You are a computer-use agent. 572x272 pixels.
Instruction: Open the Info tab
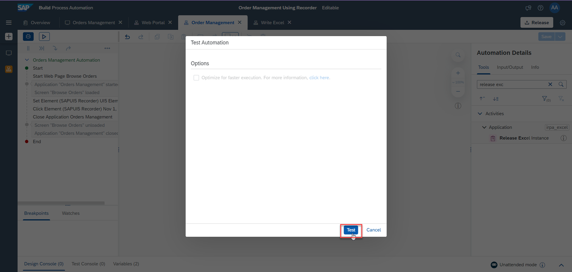click(x=535, y=67)
